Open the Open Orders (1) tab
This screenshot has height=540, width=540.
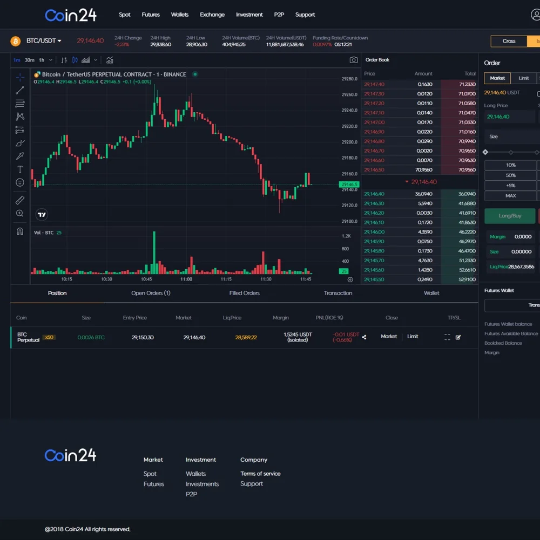point(151,293)
